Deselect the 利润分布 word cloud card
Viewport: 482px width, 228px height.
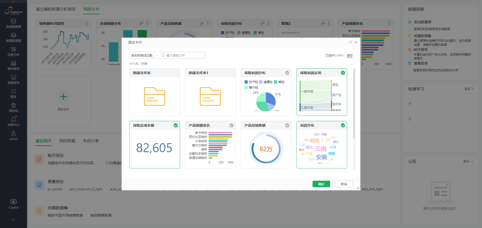[343, 125]
